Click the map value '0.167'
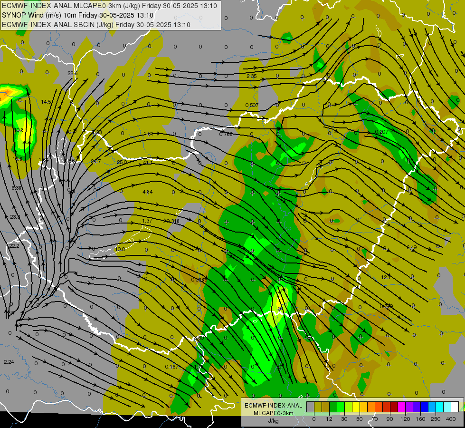 [172, 367]
